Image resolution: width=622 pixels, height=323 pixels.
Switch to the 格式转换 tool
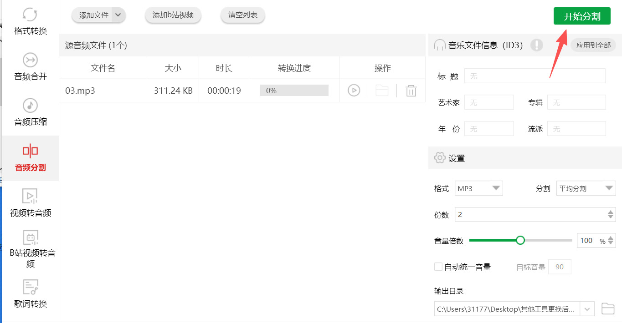click(30, 20)
